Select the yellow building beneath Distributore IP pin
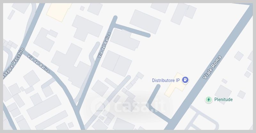Viewport: 256px width, 133px height. 175,85
